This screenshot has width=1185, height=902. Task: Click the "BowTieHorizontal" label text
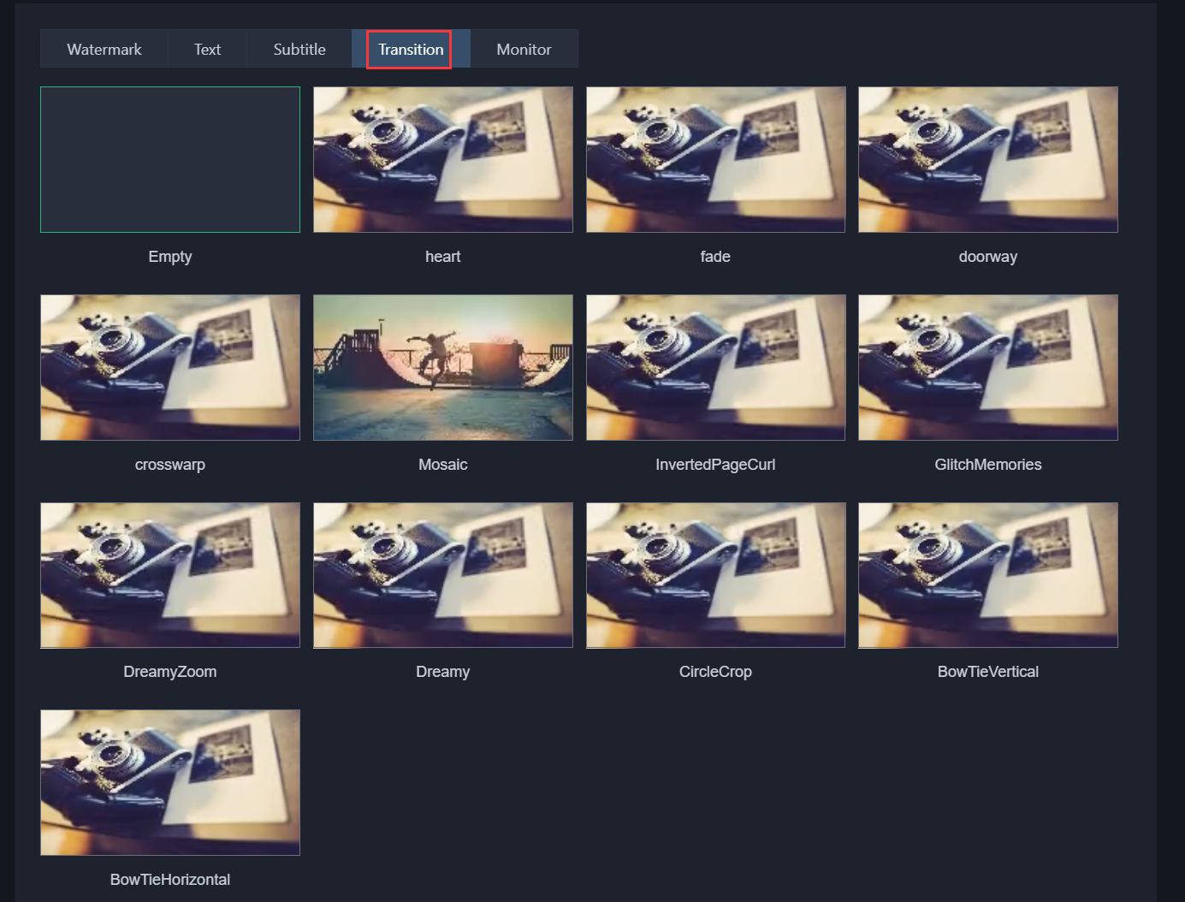tap(170, 880)
